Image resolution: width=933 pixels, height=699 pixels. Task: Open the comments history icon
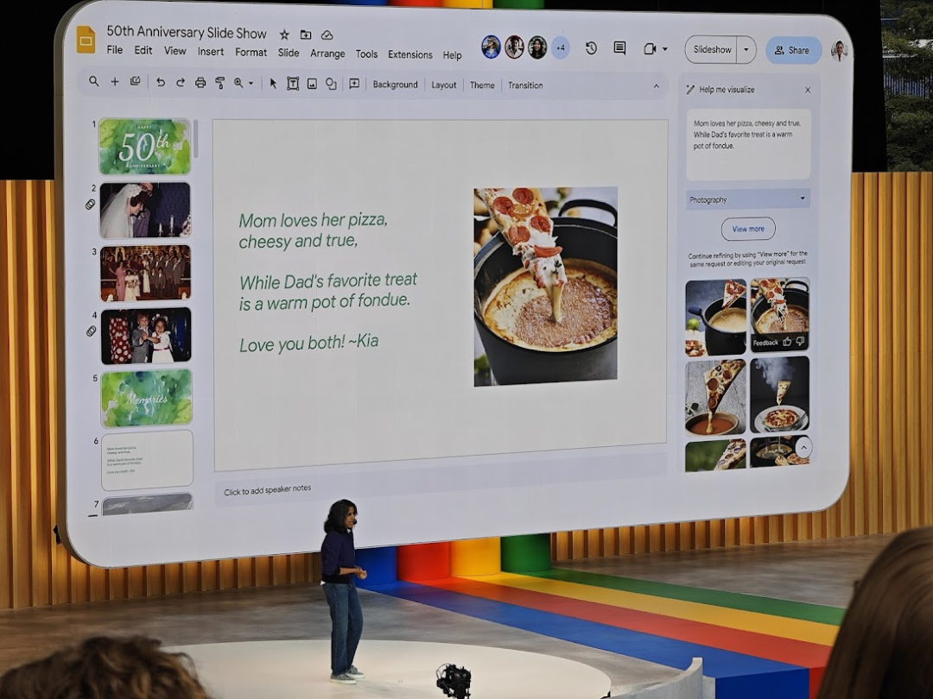pos(619,48)
